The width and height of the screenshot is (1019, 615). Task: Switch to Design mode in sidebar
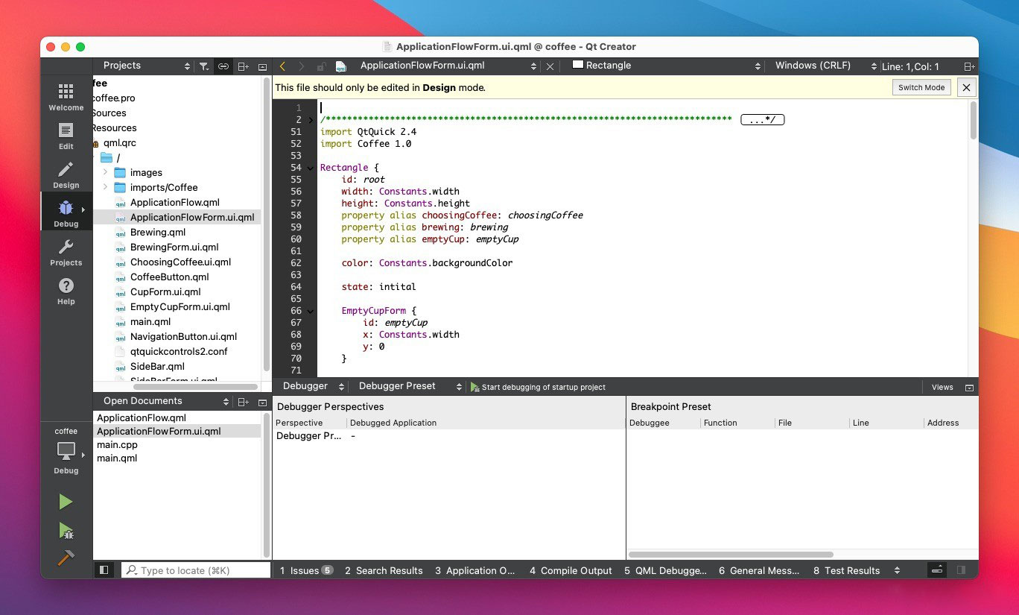(x=66, y=175)
